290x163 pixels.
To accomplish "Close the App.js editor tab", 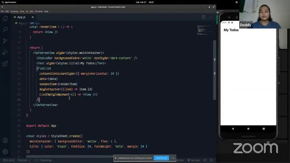I will click(x=33, y=17).
